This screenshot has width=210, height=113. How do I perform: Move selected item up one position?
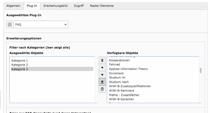[102, 67]
